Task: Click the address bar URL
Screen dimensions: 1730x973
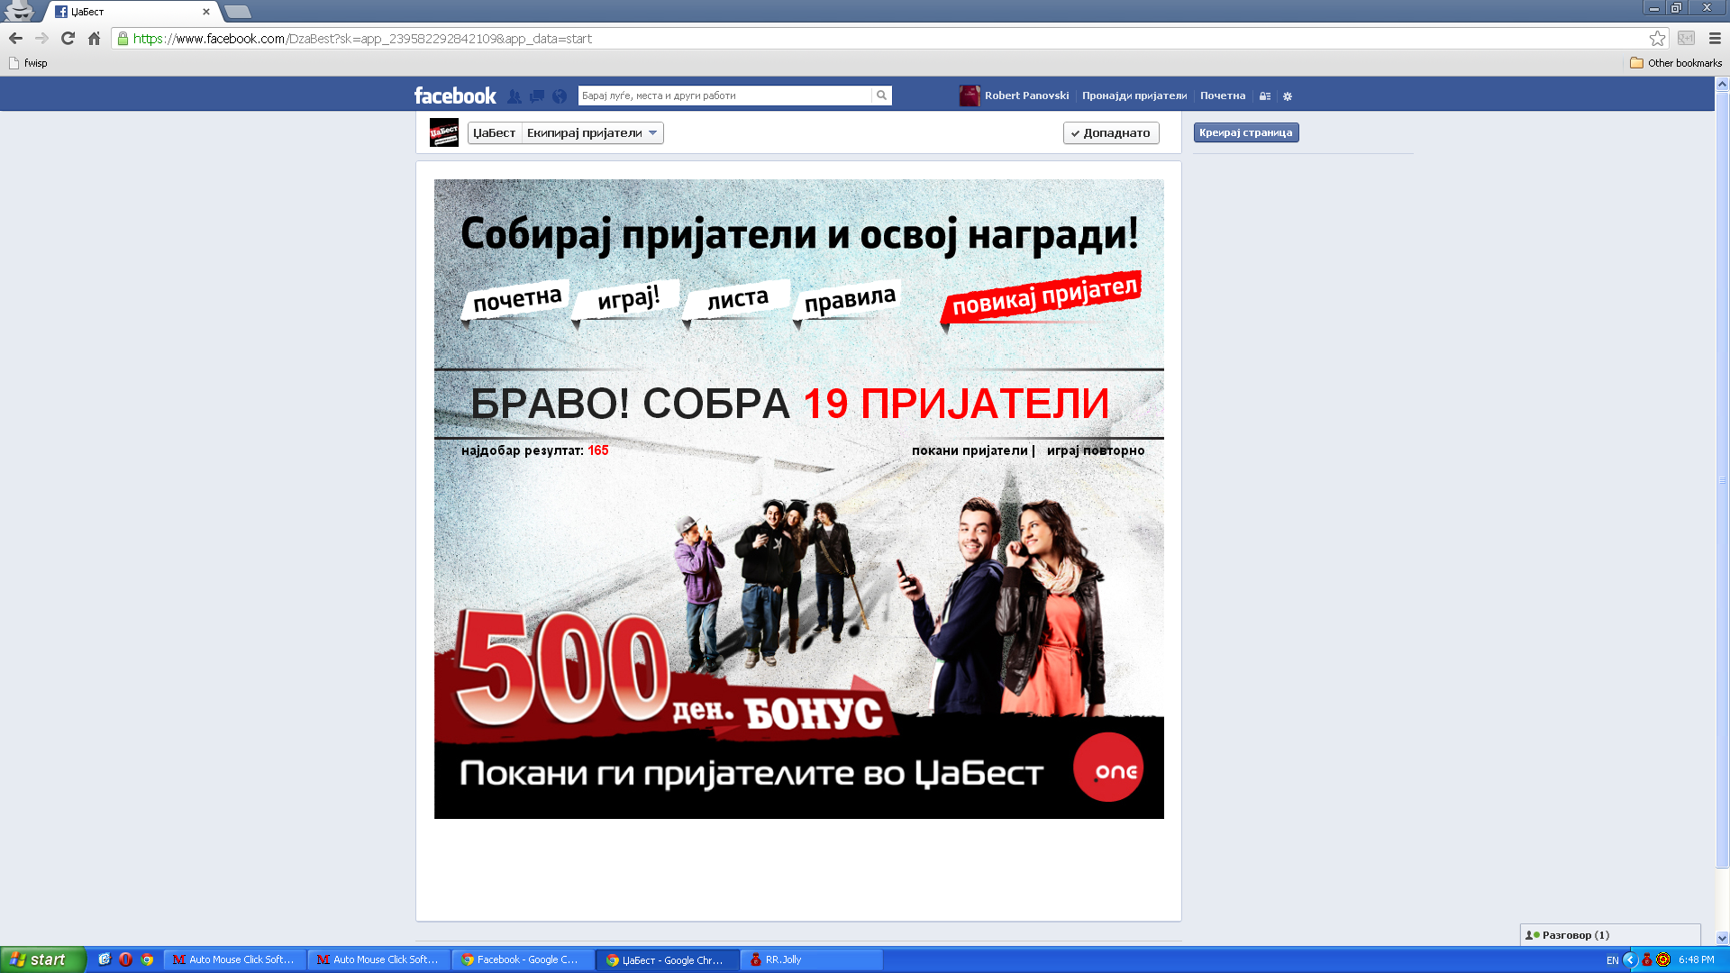Action: [x=362, y=39]
